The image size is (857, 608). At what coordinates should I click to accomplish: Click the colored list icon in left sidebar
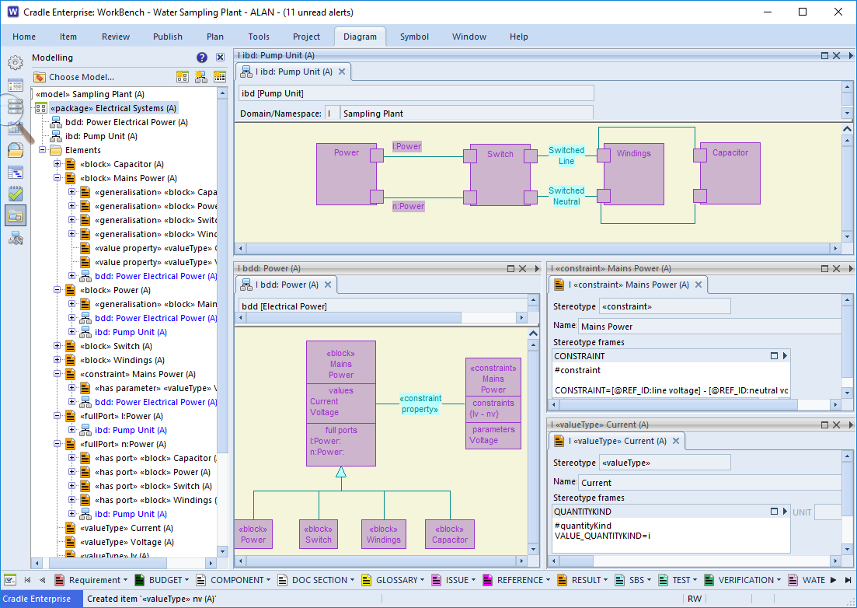click(x=16, y=86)
